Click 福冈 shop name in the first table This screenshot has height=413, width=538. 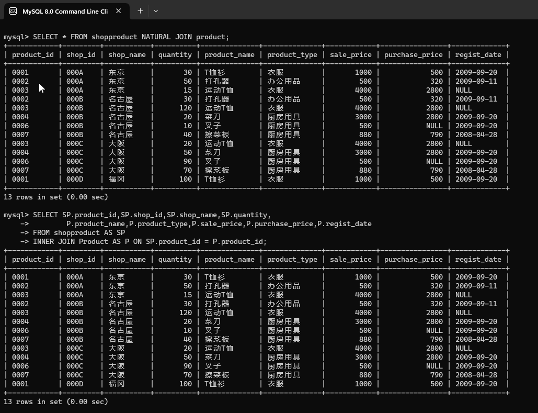click(x=117, y=179)
